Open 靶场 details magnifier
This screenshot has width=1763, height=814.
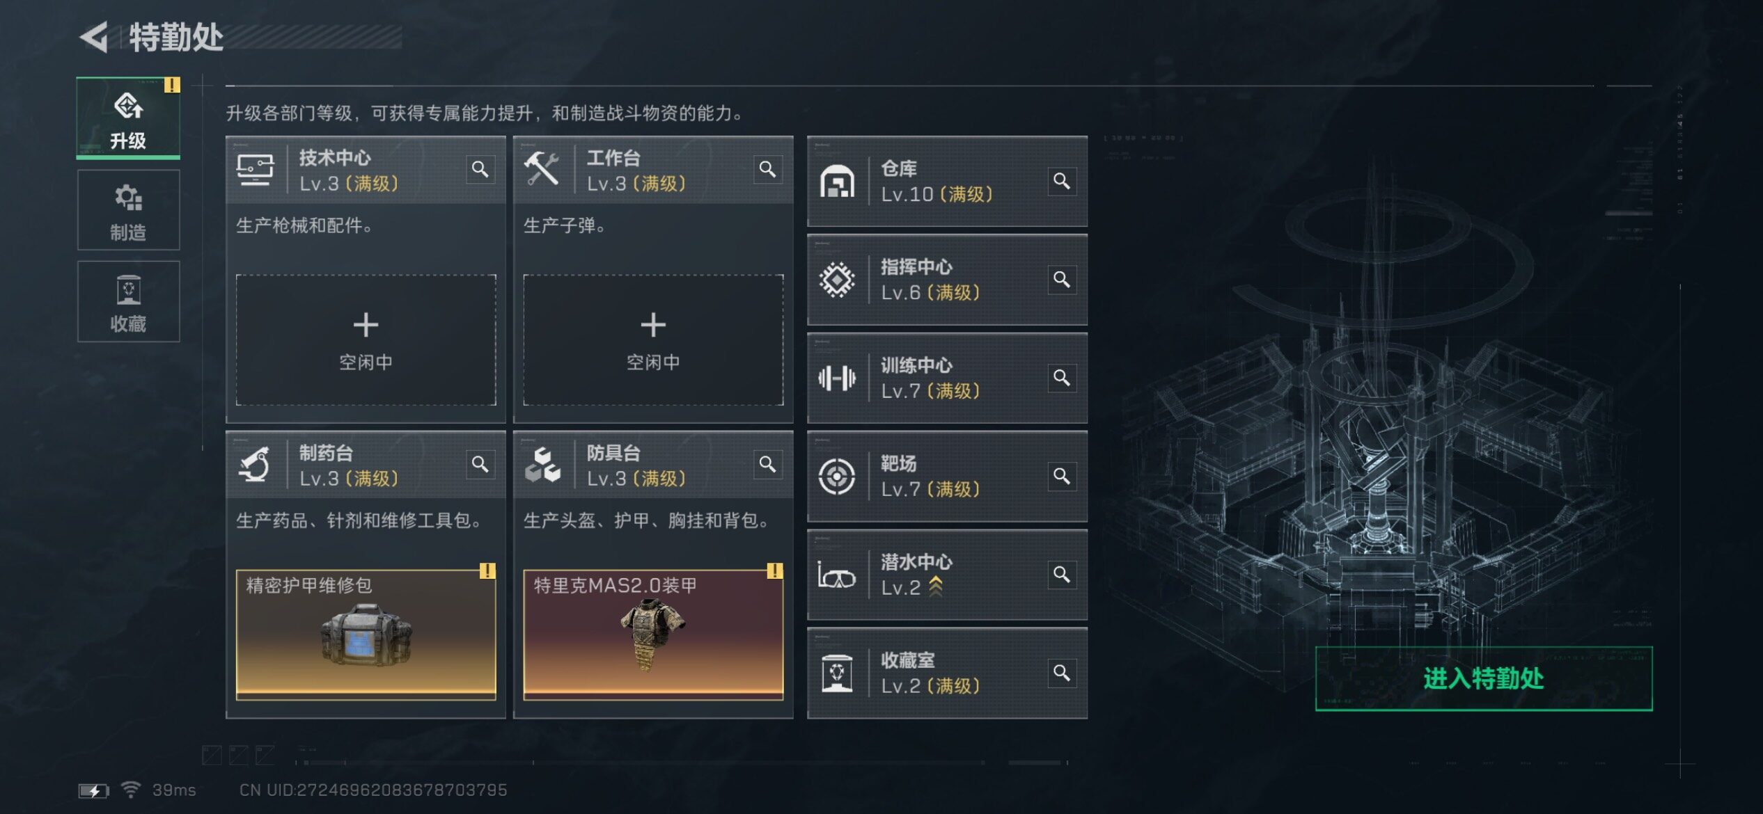coord(1062,476)
